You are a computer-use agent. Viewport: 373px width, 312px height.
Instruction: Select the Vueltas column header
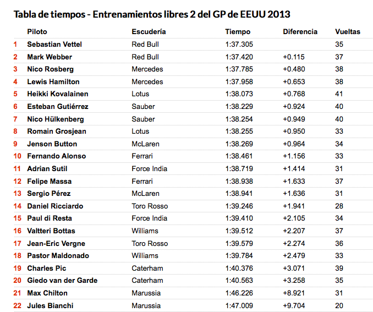[x=348, y=32]
